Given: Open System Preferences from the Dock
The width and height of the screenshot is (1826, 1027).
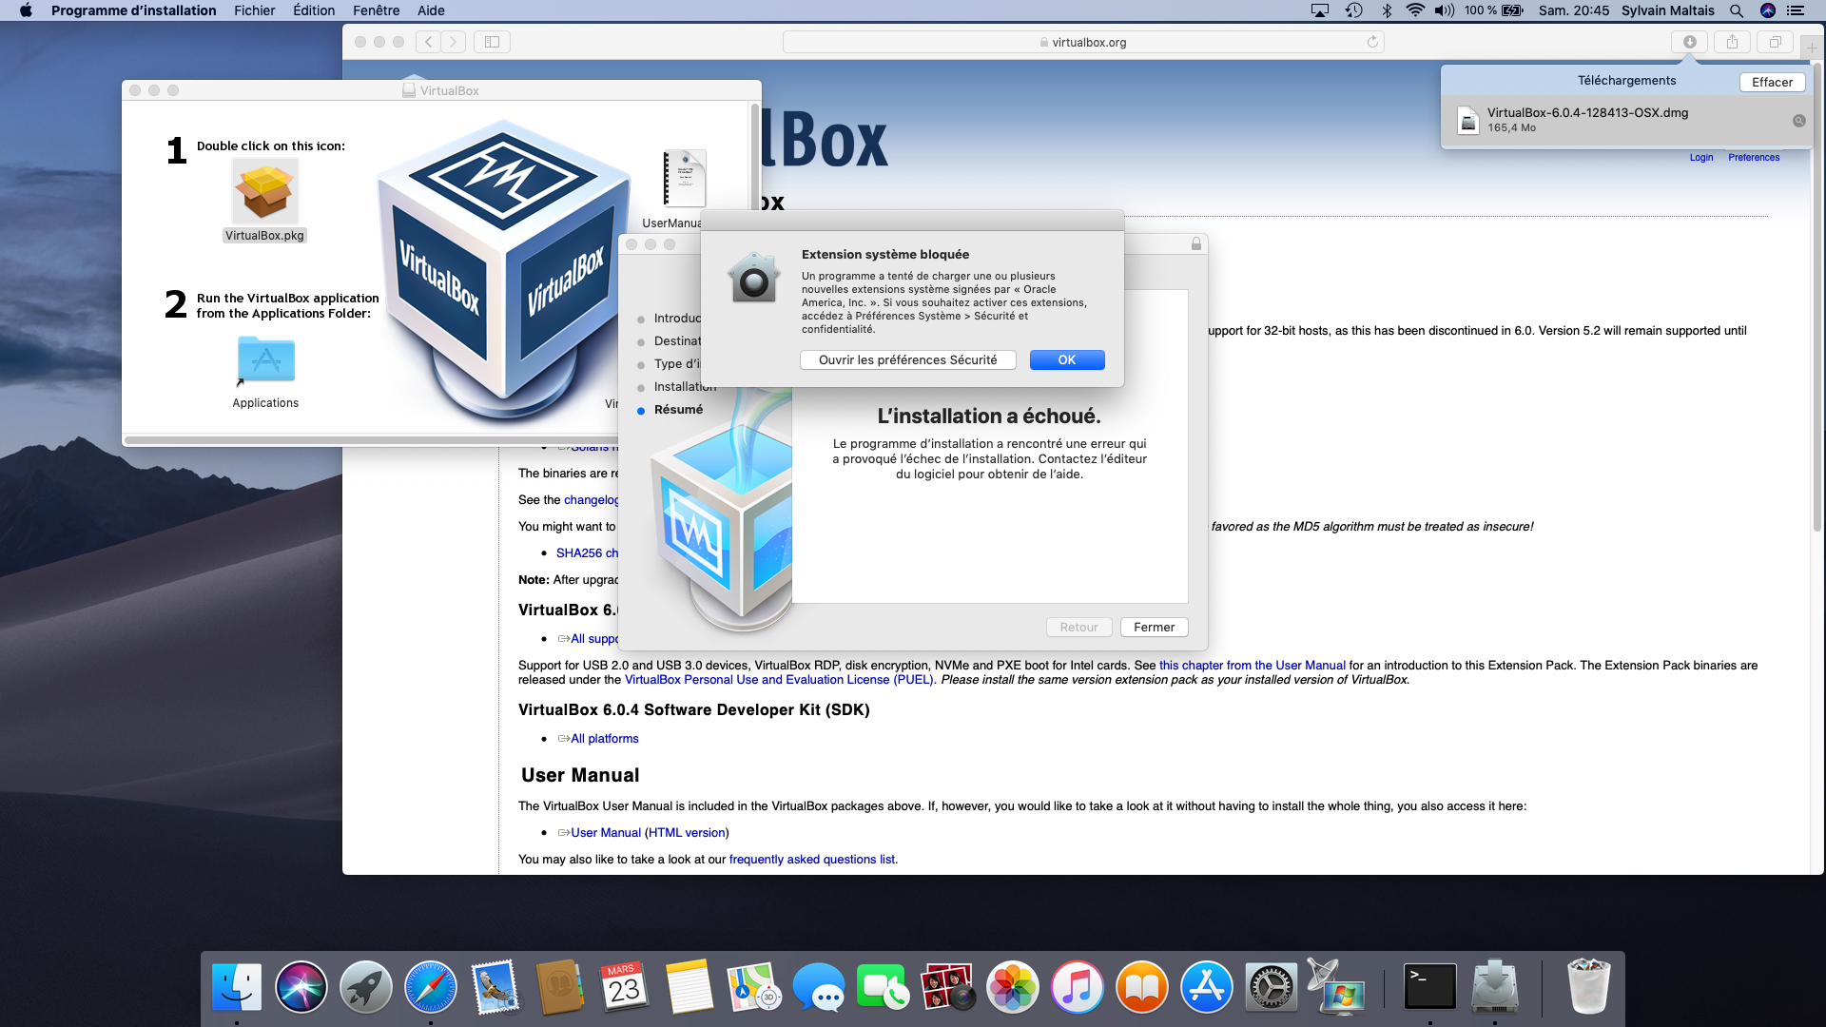Looking at the screenshot, I should pyautogui.click(x=1271, y=987).
